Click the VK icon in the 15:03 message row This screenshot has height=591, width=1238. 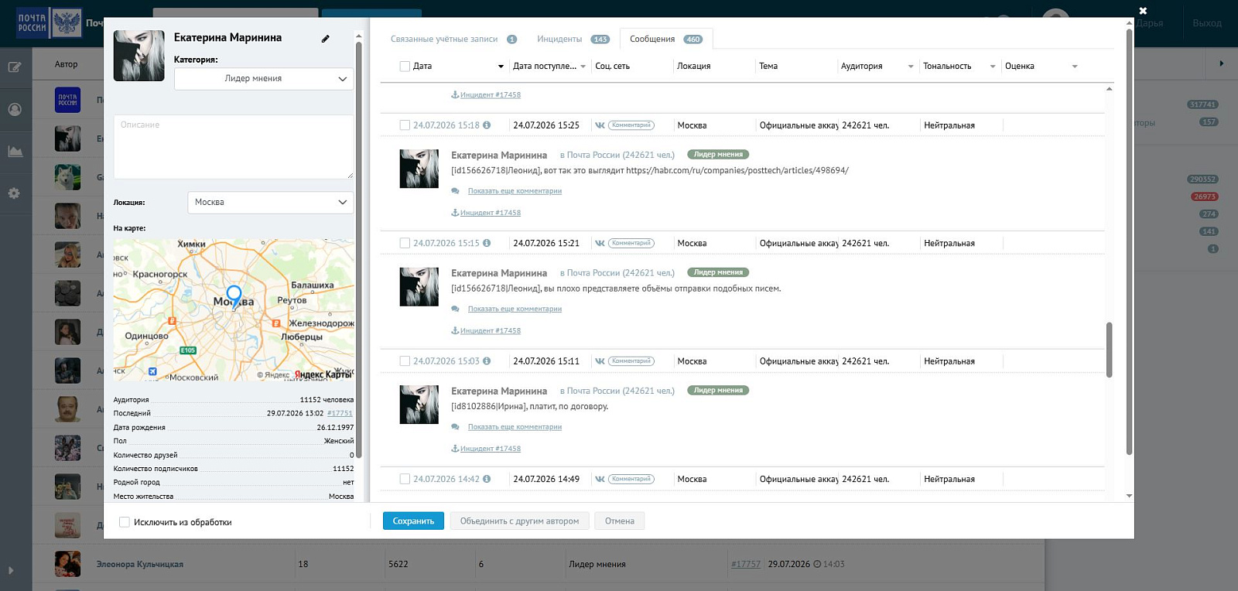pyautogui.click(x=600, y=361)
